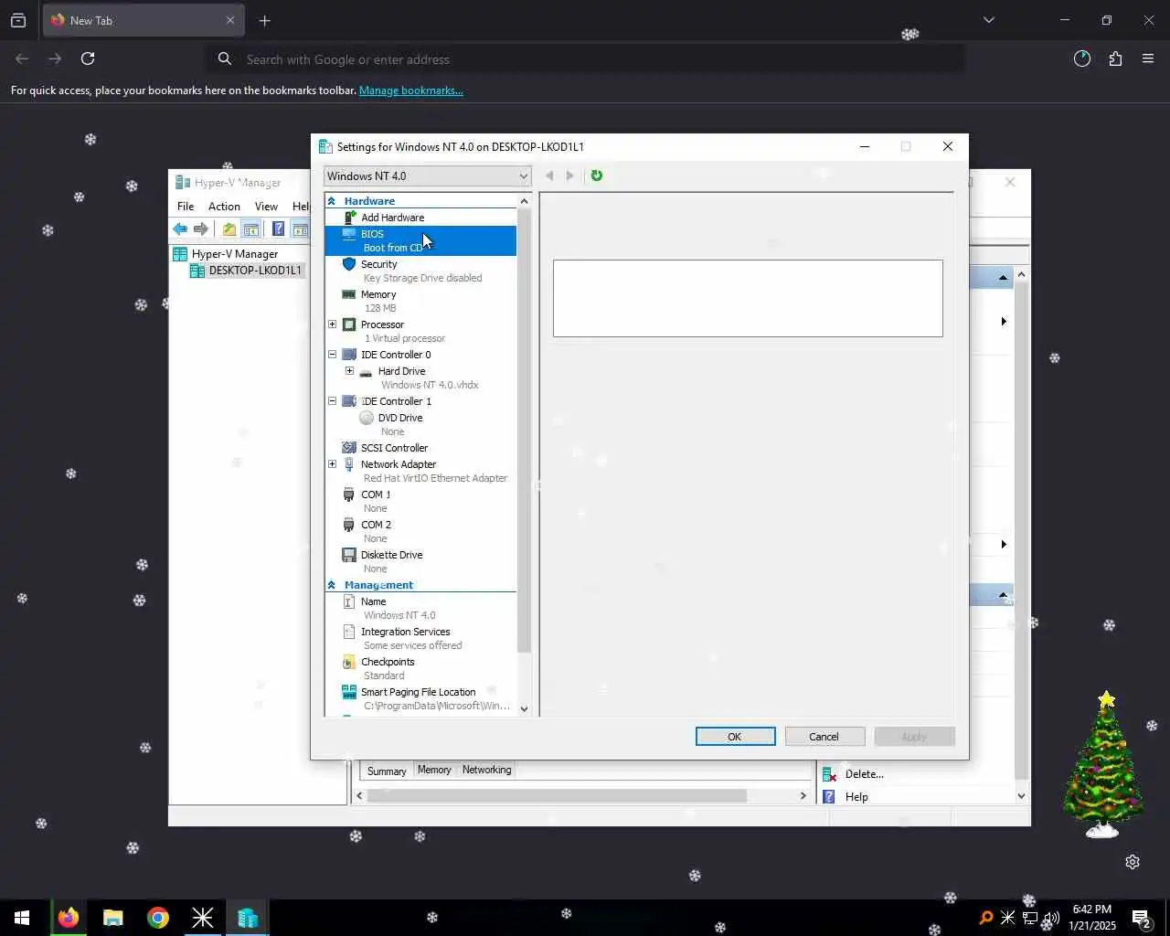
Task: Open the Windows Start menu
Action: coord(22,918)
